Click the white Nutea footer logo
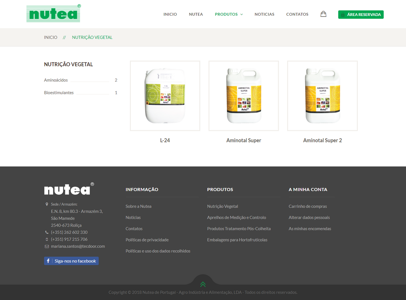This screenshot has height=300, width=406. (69, 188)
